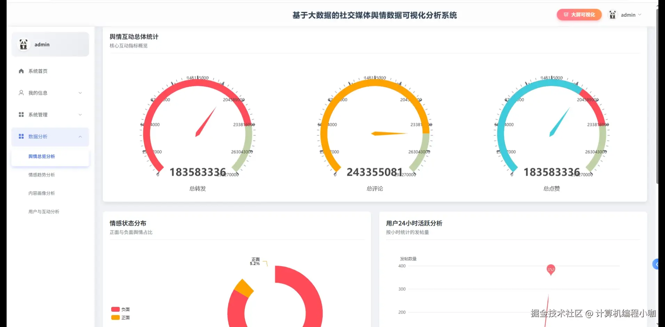Click the 正面 5.2% pie label
Screen dimensions: 665x327
pyautogui.click(x=255, y=262)
